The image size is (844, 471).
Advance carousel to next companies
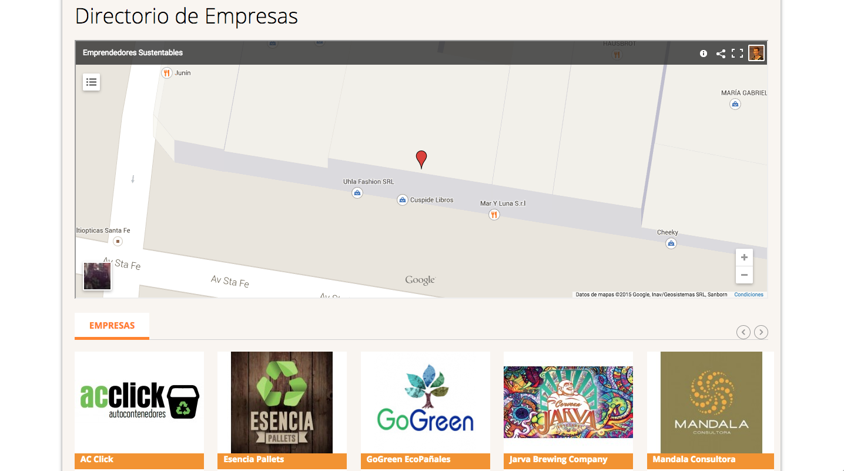[761, 332]
